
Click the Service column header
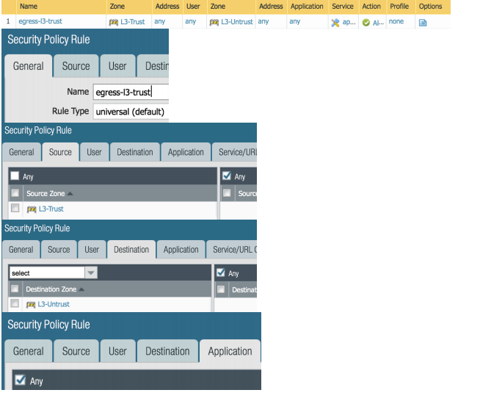[343, 7]
